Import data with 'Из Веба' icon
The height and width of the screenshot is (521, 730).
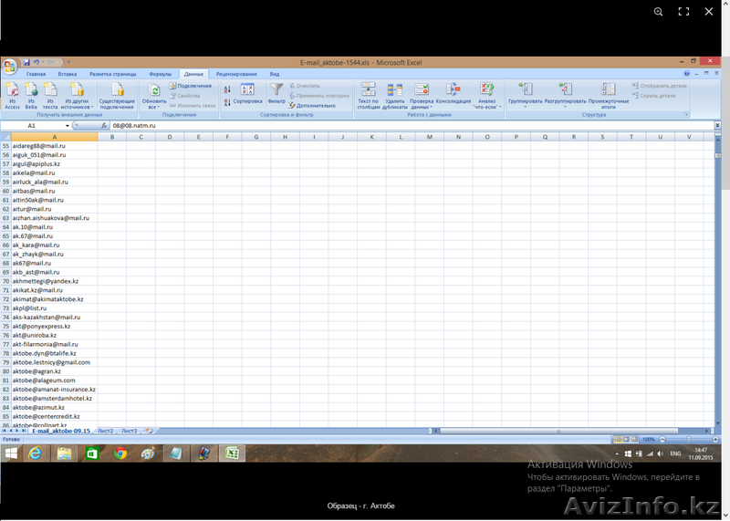tap(31, 95)
